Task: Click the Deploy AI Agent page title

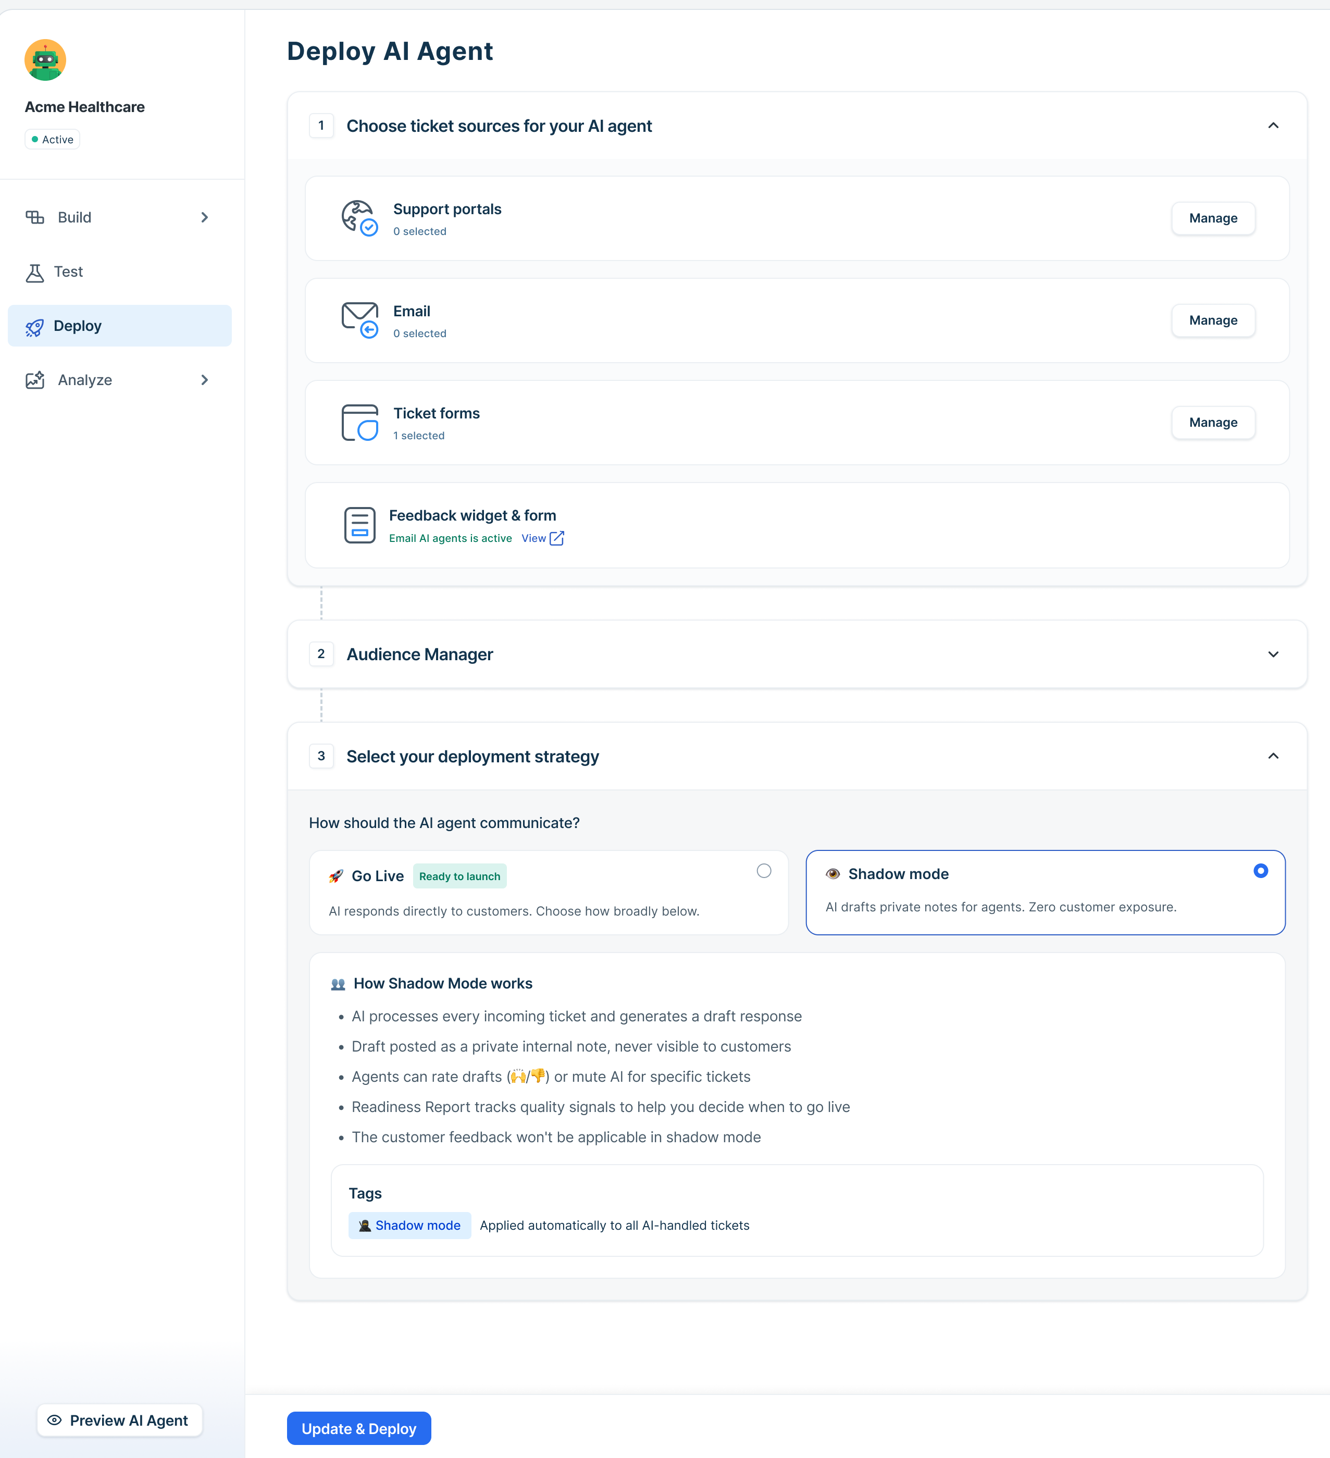Action: tap(390, 52)
